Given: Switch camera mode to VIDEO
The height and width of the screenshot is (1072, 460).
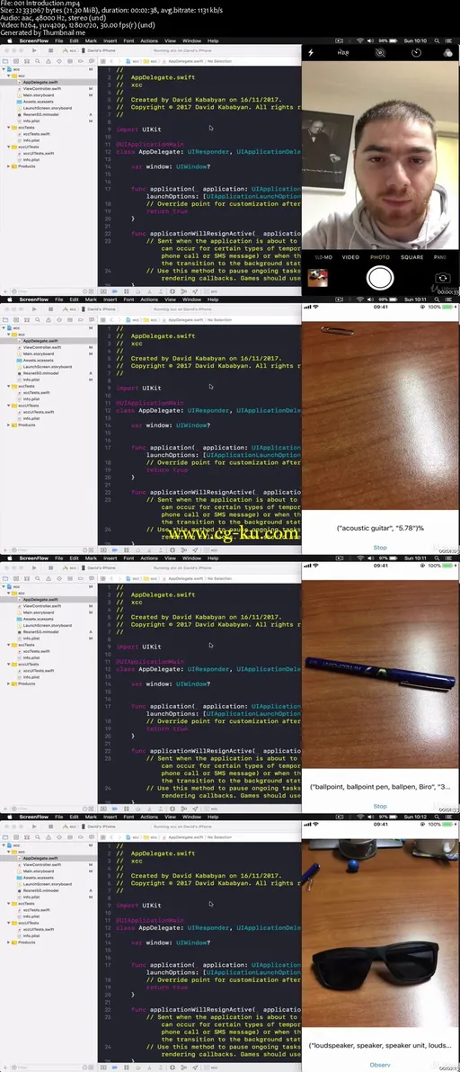Looking at the screenshot, I should pyautogui.click(x=350, y=258).
